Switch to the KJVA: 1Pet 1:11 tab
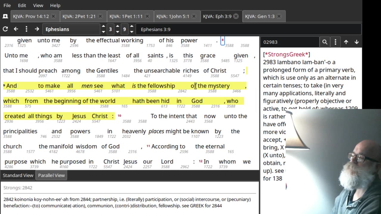 point(126,16)
